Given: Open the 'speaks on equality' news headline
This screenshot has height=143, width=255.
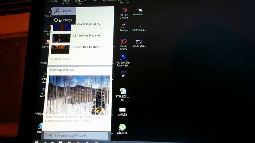Looking at the screenshot, I should [88, 24].
